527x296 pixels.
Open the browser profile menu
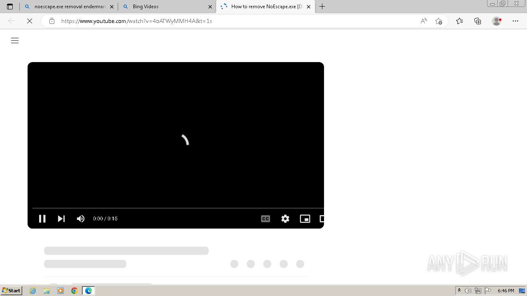click(497, 21)
